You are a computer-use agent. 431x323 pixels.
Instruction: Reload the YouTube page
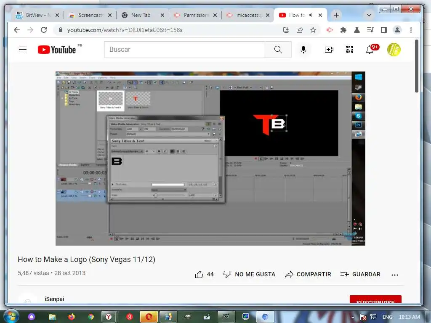coord(44,30)
